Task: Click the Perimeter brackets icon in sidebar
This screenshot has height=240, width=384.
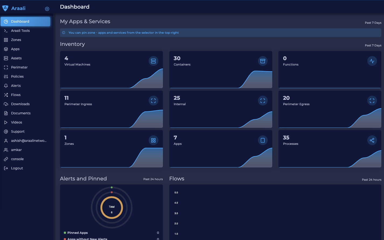Action: click(x=6, y=67)
